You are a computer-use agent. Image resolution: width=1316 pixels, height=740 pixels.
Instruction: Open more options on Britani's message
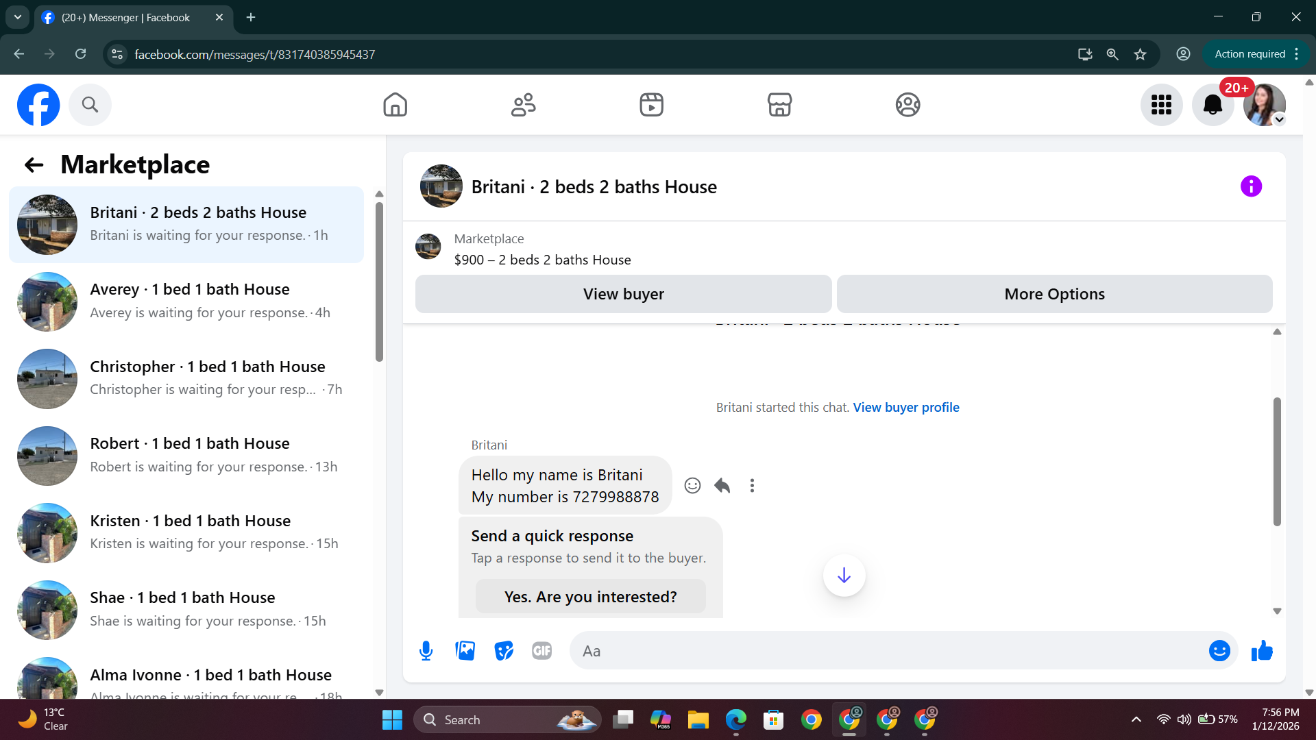pyautogui.click(x=752, y=486)
